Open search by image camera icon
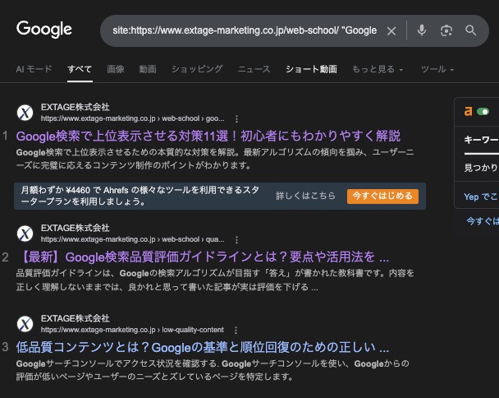 [446, 30]
